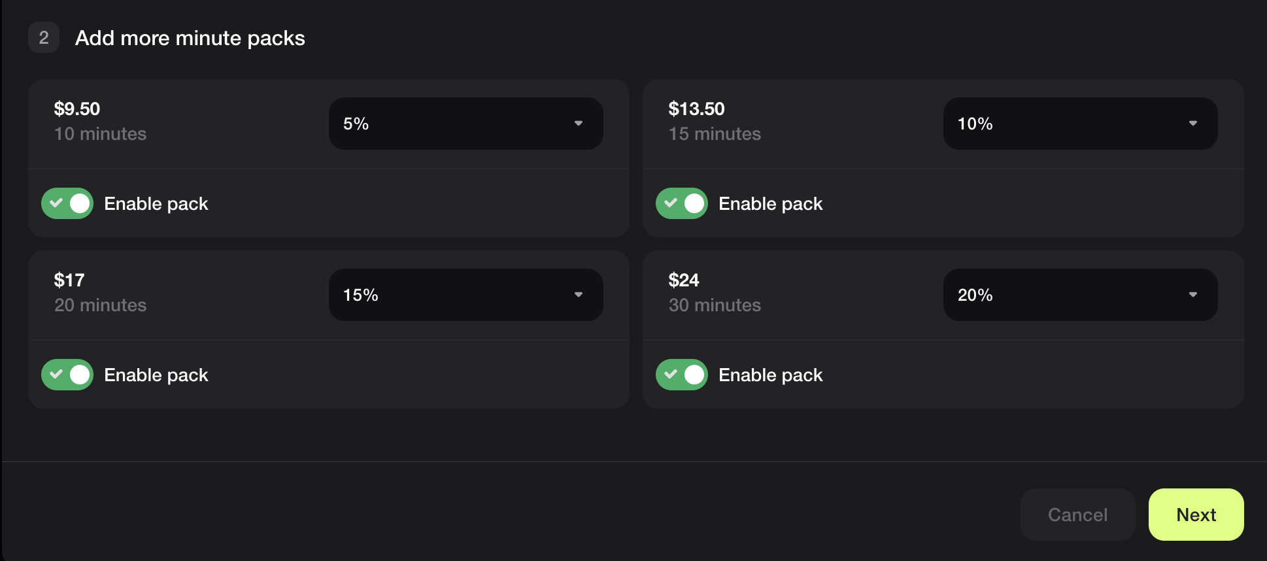Switch off the $17 20 minutes pack
This screenshot has width=1267, height=561.
(67, 375)
